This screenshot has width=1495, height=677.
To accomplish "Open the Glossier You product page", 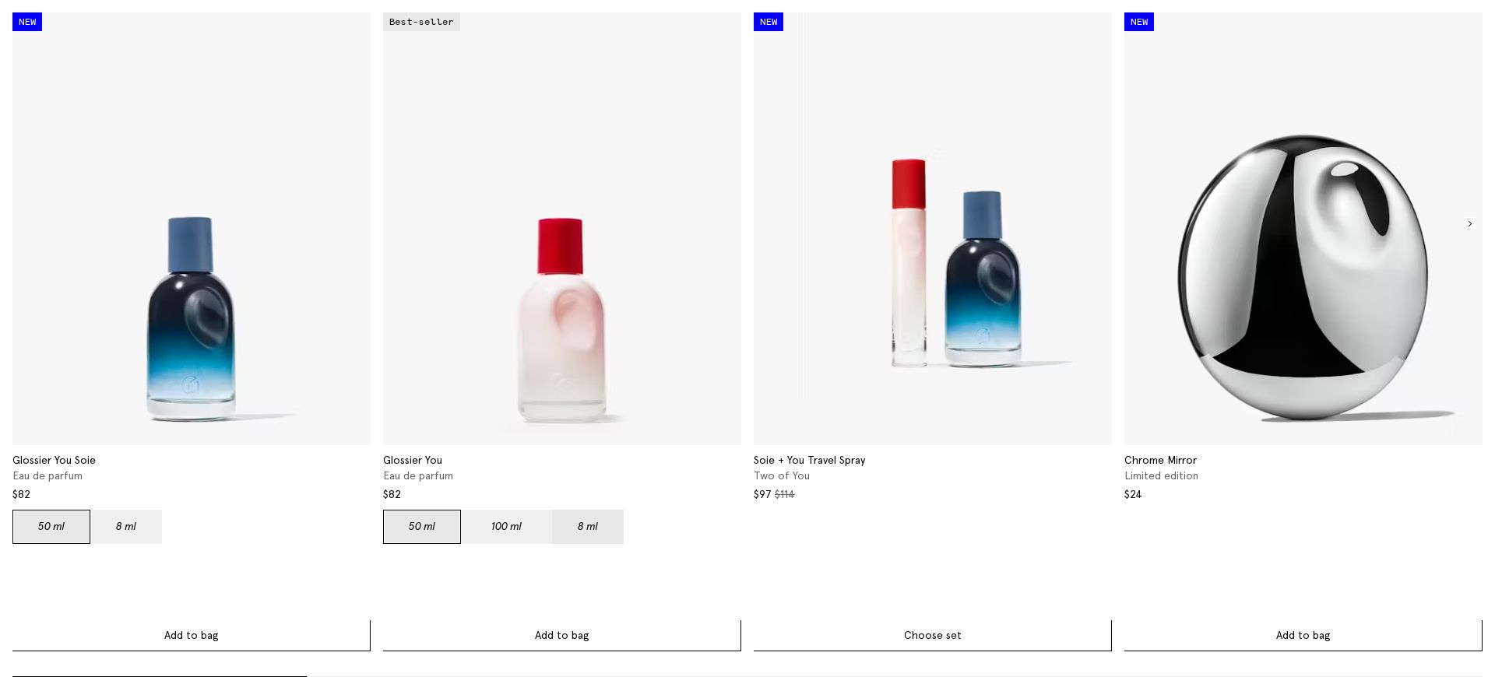I will [x=412, y=460].
